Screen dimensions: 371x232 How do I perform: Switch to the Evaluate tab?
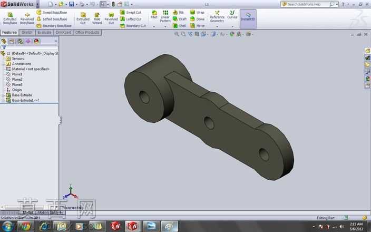click(44, 33)
